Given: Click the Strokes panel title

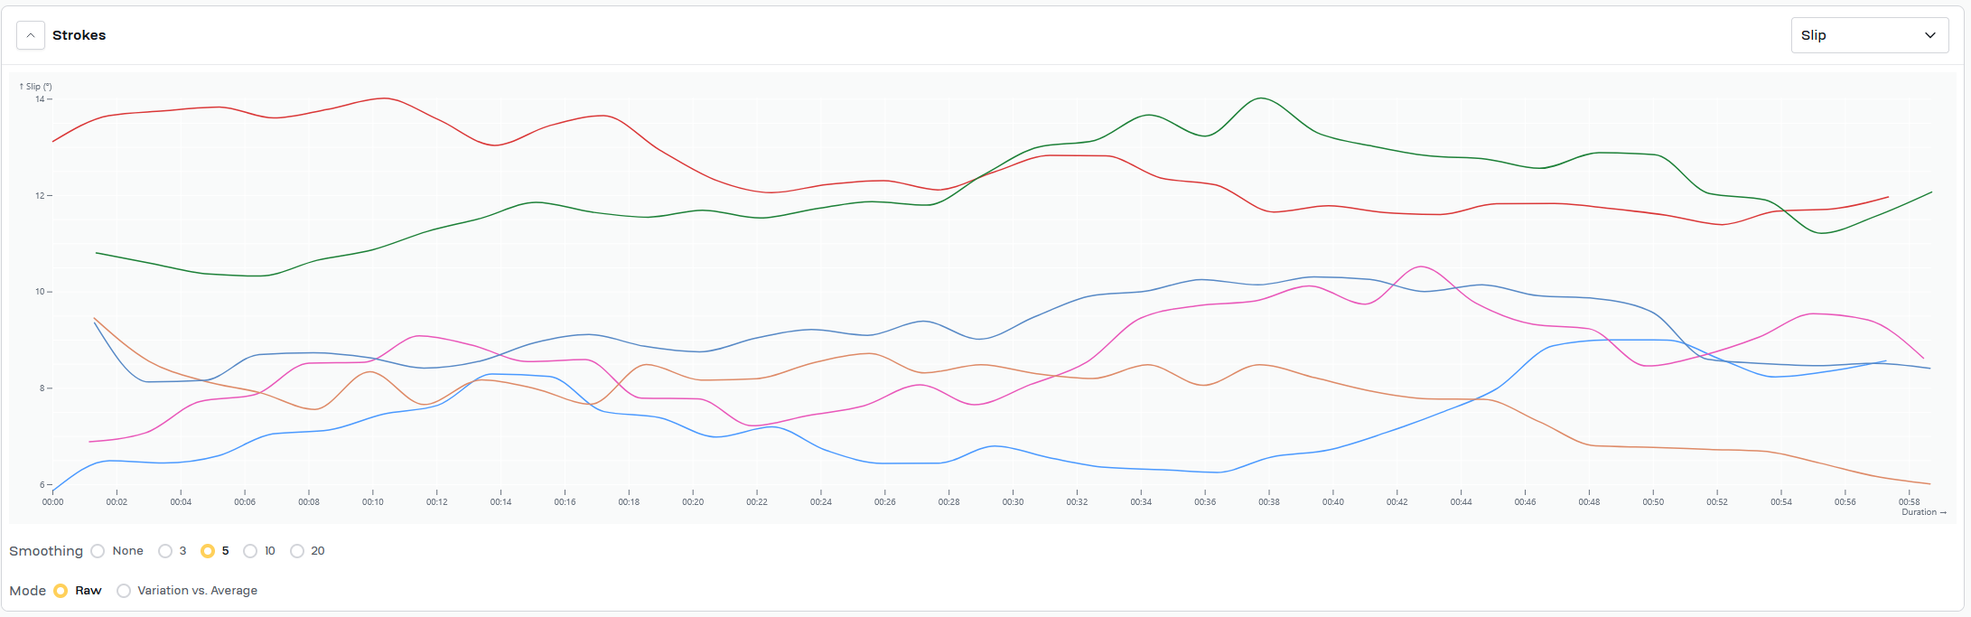Looking at the screenshot, I should [x=79, y=35].
